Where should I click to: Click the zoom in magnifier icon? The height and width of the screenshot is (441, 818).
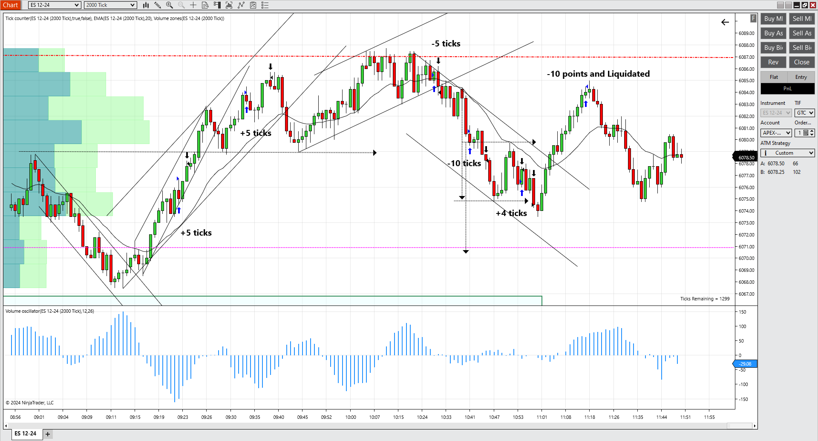pos(169,5)
